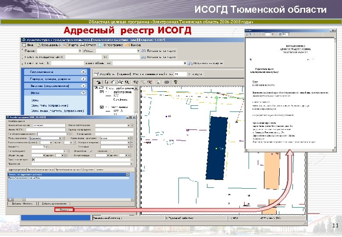Collapse the Справочники sidebar section
This screenshot has width=342, height=237.
click(x=83, y=72)
